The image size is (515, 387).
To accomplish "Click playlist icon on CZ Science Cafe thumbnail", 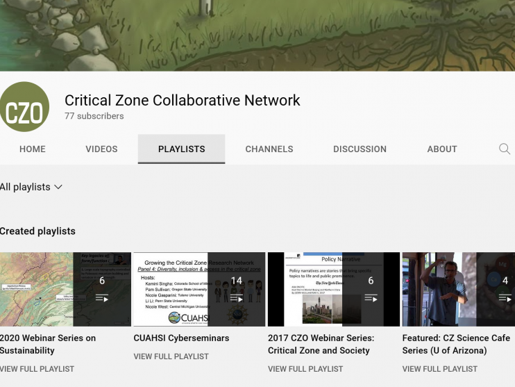I will click(x=505, y=298).
